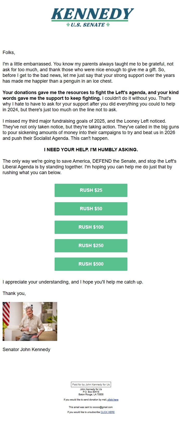Select the RUSH $100 donation button
The height and width of the screenshot is (421, 182).
[91, 227]
